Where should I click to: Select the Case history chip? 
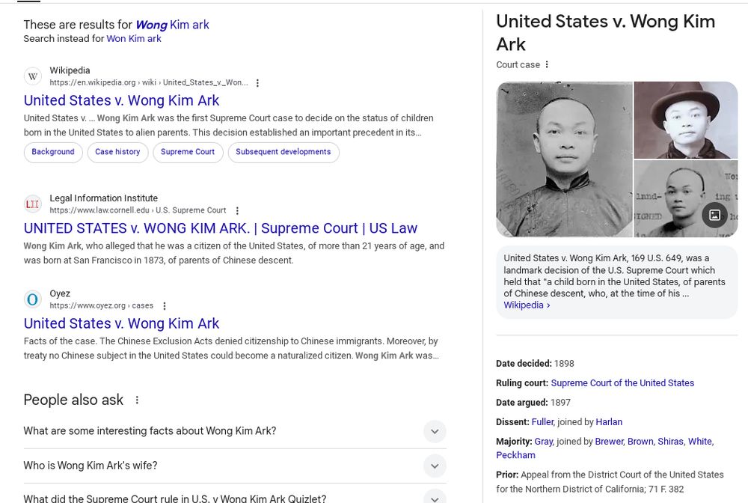118,152
